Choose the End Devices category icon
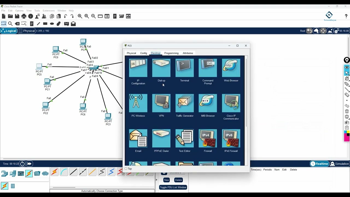 [13, 173]
